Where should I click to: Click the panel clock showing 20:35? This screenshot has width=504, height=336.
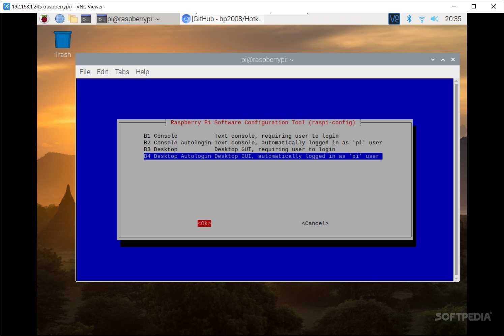(x=453, y=19)
